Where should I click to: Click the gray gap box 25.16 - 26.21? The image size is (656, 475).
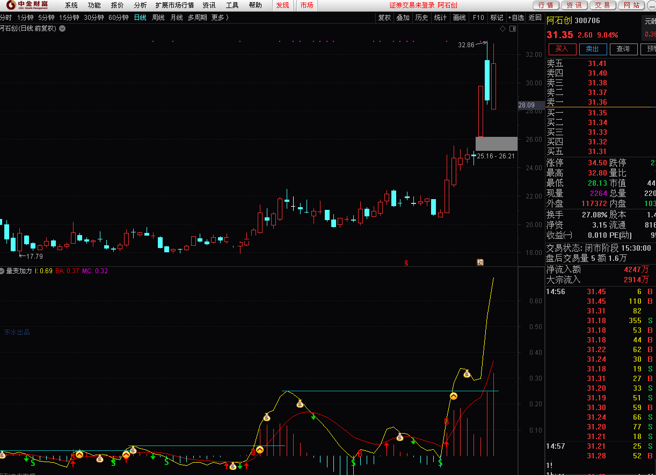(x=496, y=143)
